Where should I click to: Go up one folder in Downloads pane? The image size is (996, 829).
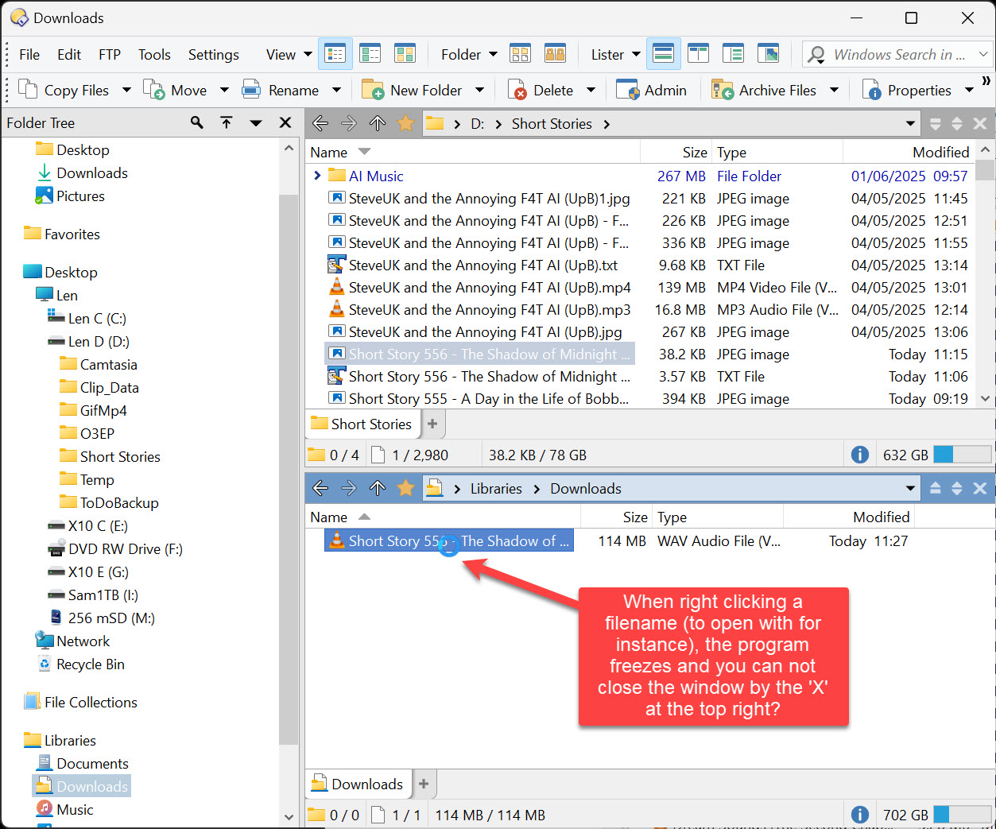pyautogui.click(x=378, y=488)
